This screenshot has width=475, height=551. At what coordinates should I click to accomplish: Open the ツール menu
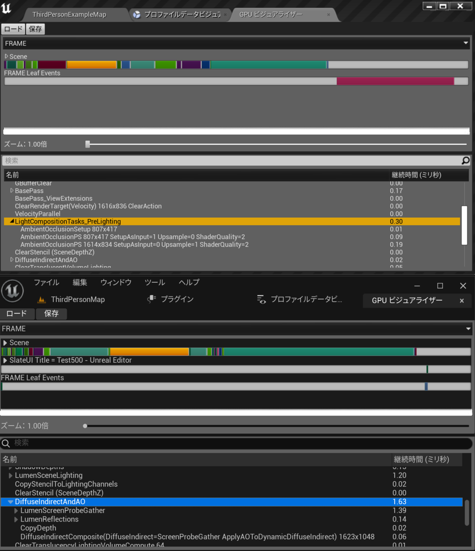(x=155, y=282)
